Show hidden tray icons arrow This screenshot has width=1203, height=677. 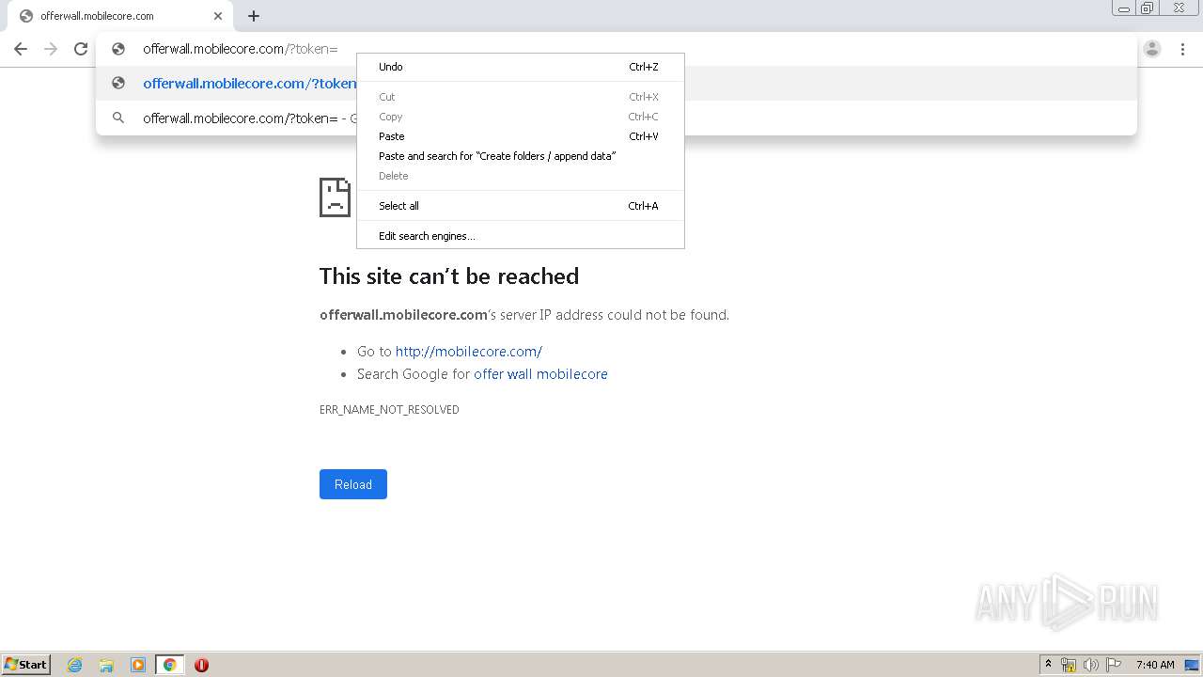pyautogui.click(x=1048, y=665)
